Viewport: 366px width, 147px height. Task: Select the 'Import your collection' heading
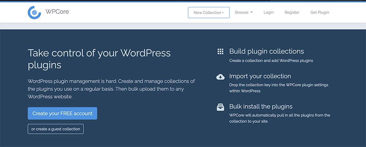pyautogui.click(x=260, y=76)
